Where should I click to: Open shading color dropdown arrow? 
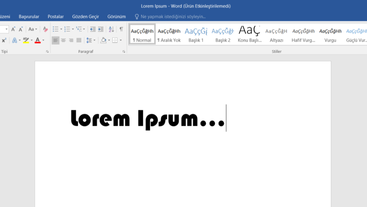(109, 40)
